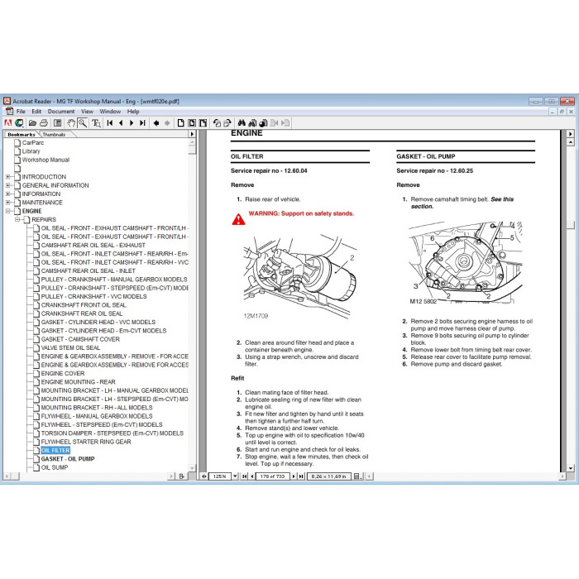Image resolution: width=579 pixels, height=579 pixels.
Task: Click the Actual Size page icon
Action: click(180, 123)
